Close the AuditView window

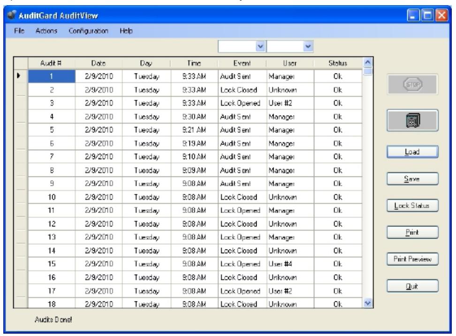point(441,15)
